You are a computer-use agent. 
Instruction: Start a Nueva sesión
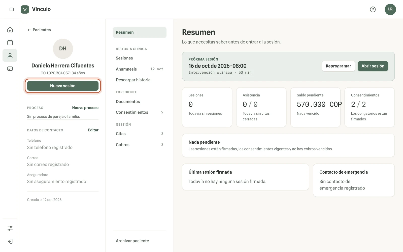pyautogui.click(x=63, y=86)
